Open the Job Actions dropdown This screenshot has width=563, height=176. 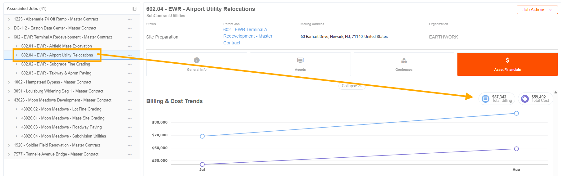(x=537, y=10)
